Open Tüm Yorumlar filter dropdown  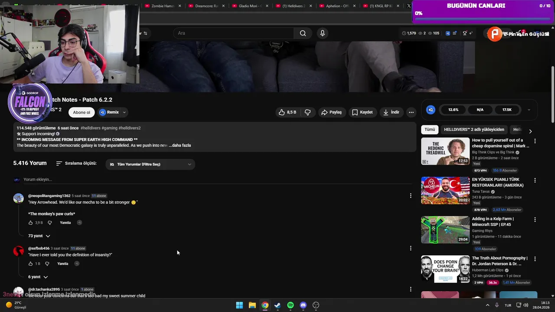(150, 164)
